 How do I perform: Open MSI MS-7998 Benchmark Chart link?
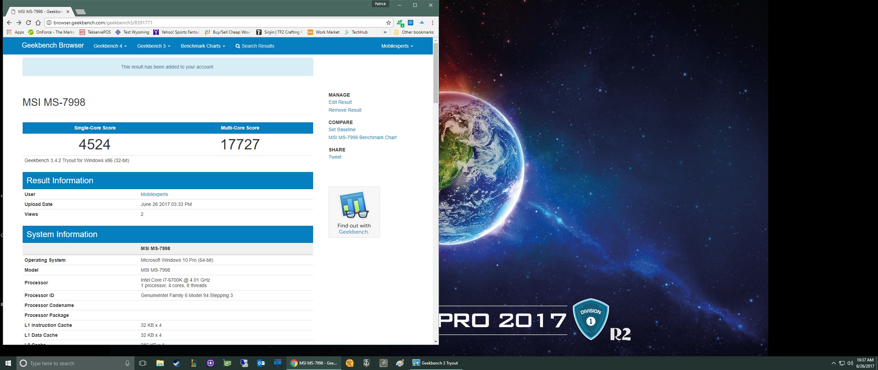pos(363,137)
